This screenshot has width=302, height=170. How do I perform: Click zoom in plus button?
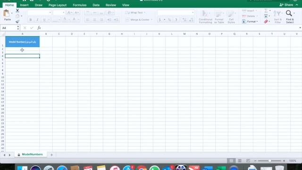tap(284, 161)
